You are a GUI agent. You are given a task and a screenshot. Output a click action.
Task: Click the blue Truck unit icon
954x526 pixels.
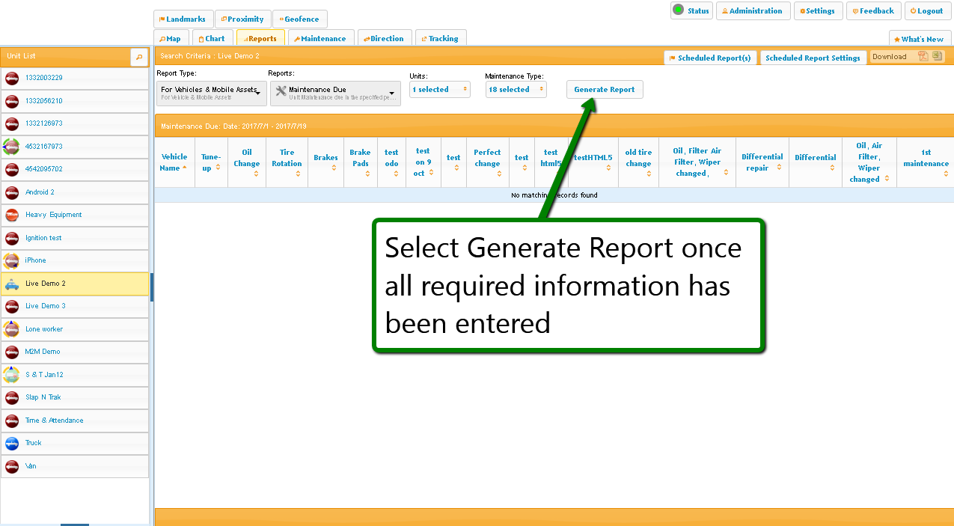click(x=12, y=443)
